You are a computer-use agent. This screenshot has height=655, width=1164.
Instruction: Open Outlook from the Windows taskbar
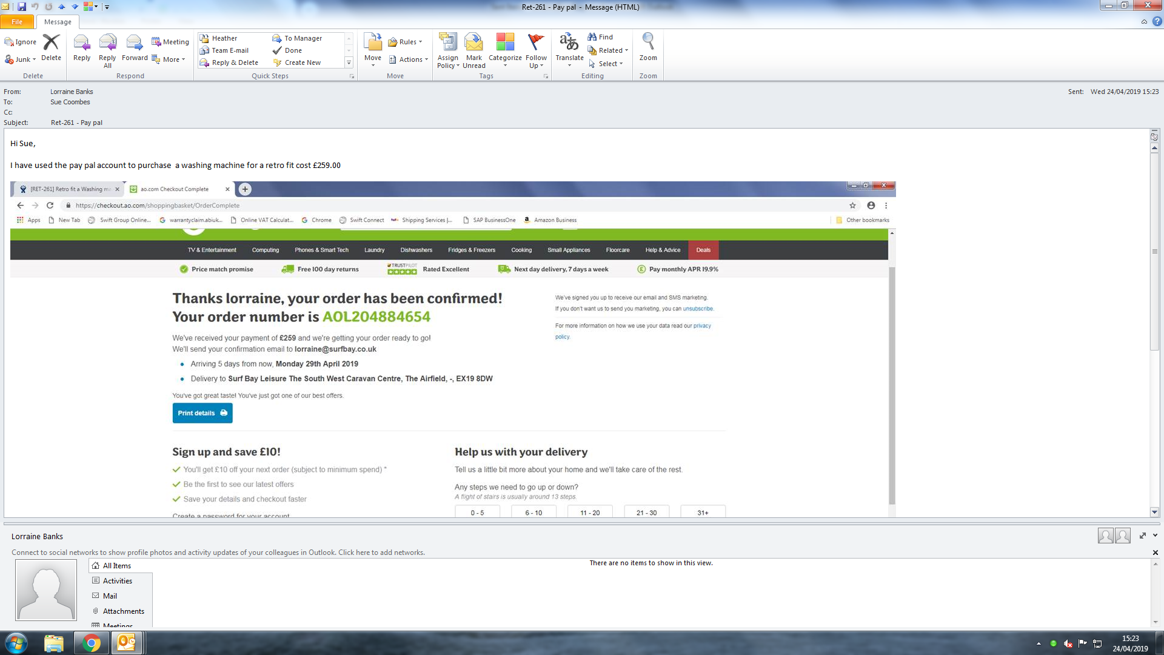(126, 643)
